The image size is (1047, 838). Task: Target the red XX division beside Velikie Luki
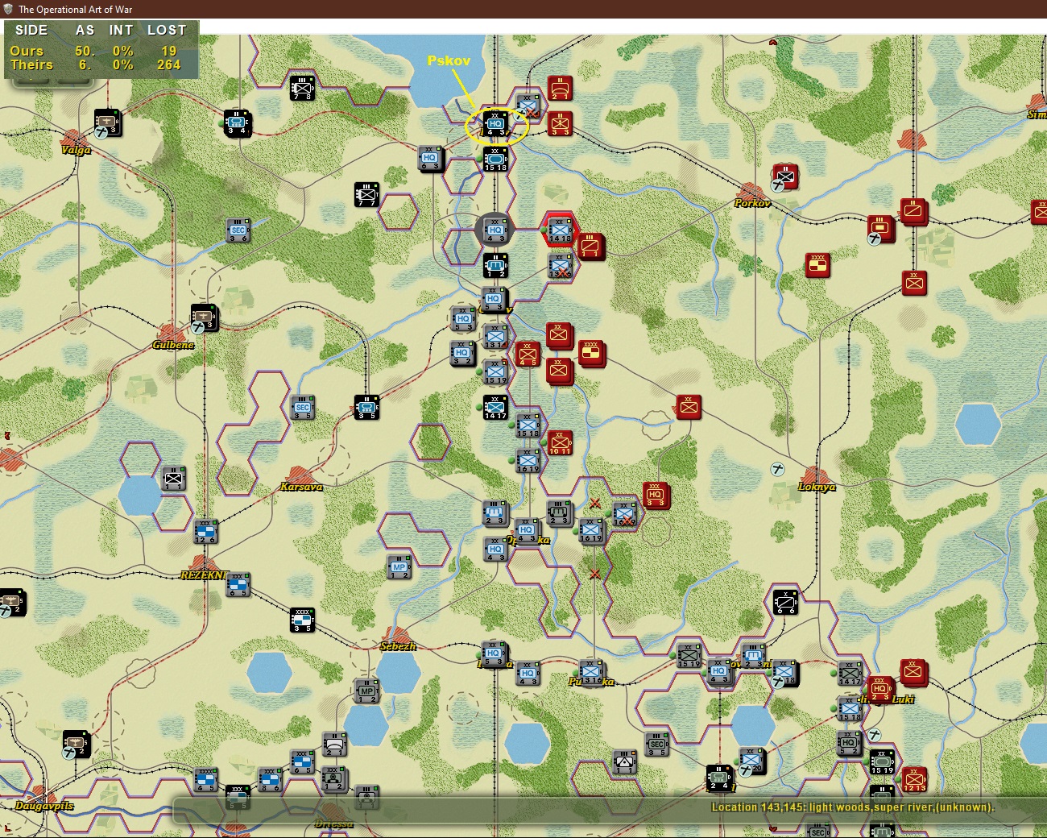[x=913, y=672]
